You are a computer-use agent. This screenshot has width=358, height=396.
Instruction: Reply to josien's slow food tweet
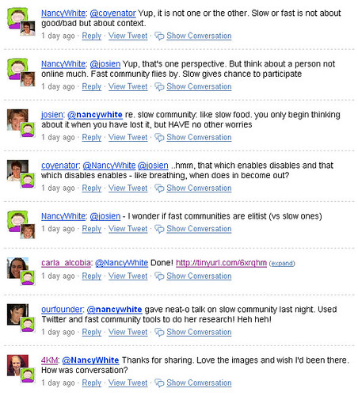(92, 138)
